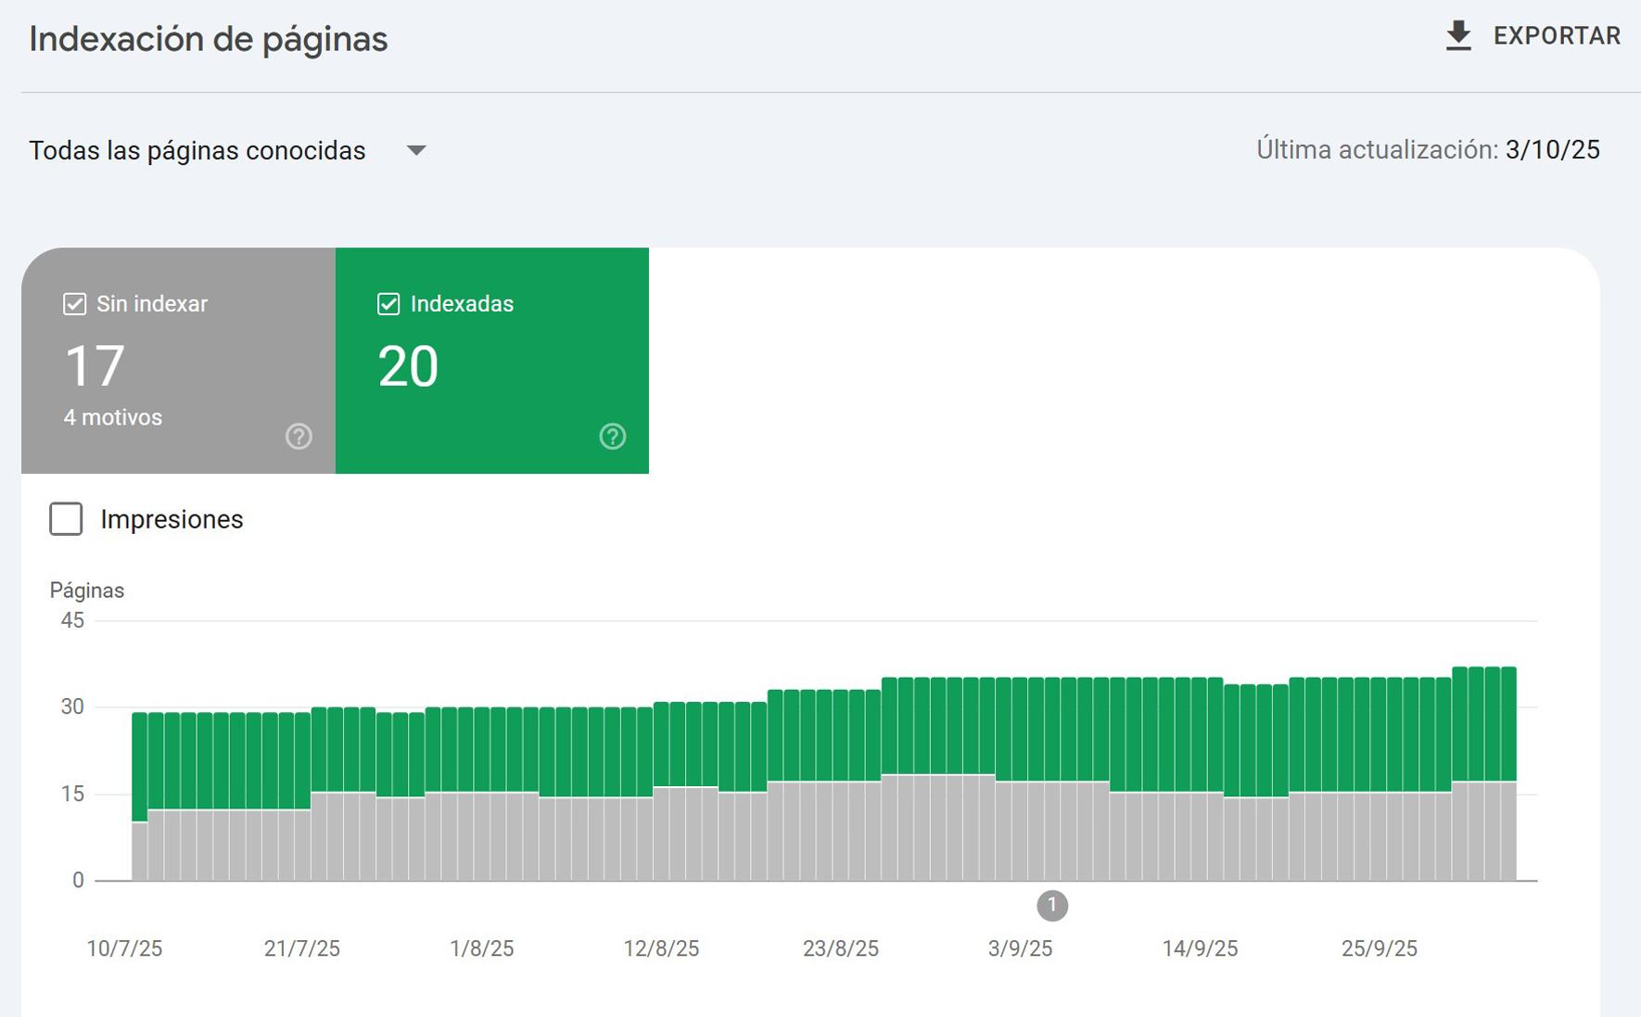Open help icon in Sin indexar card
This screenshot has height=1017, width=1641.
click(x=299, y=436)
